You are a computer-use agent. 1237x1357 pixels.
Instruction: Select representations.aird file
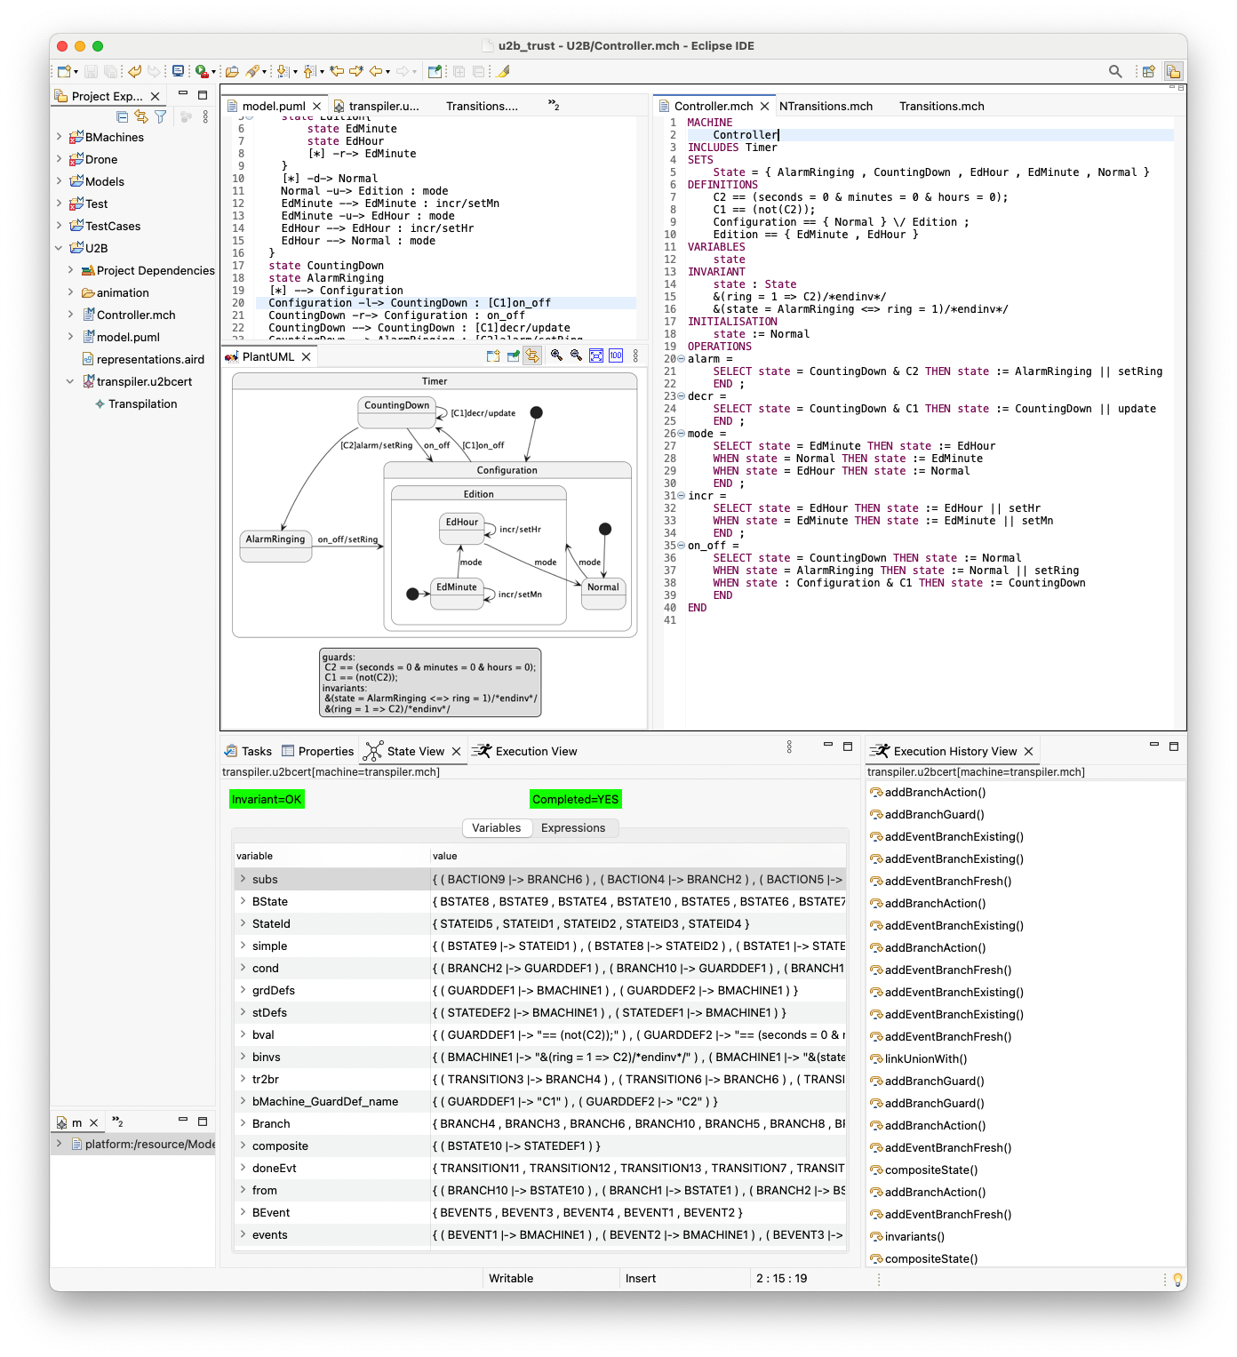[x=150, y=359]
